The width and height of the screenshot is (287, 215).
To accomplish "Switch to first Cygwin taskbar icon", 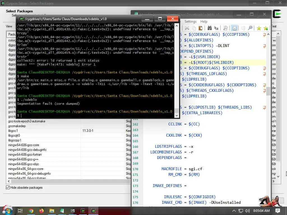I will pos(83,211).
